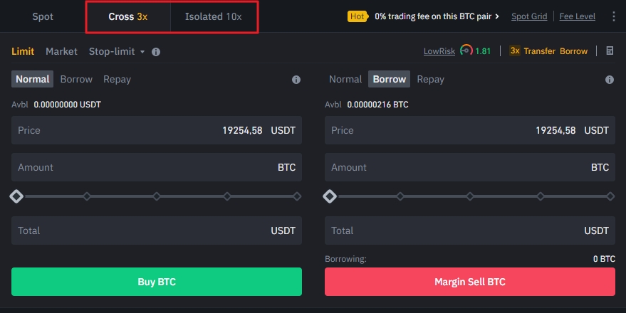Open the Stop-limit order type dropdown
Screen dimensions: 626x313
[x=117, y=51]
